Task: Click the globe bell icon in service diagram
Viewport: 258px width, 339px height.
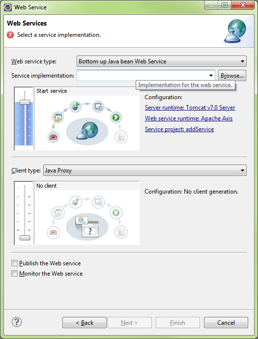Action: [87, 130]
